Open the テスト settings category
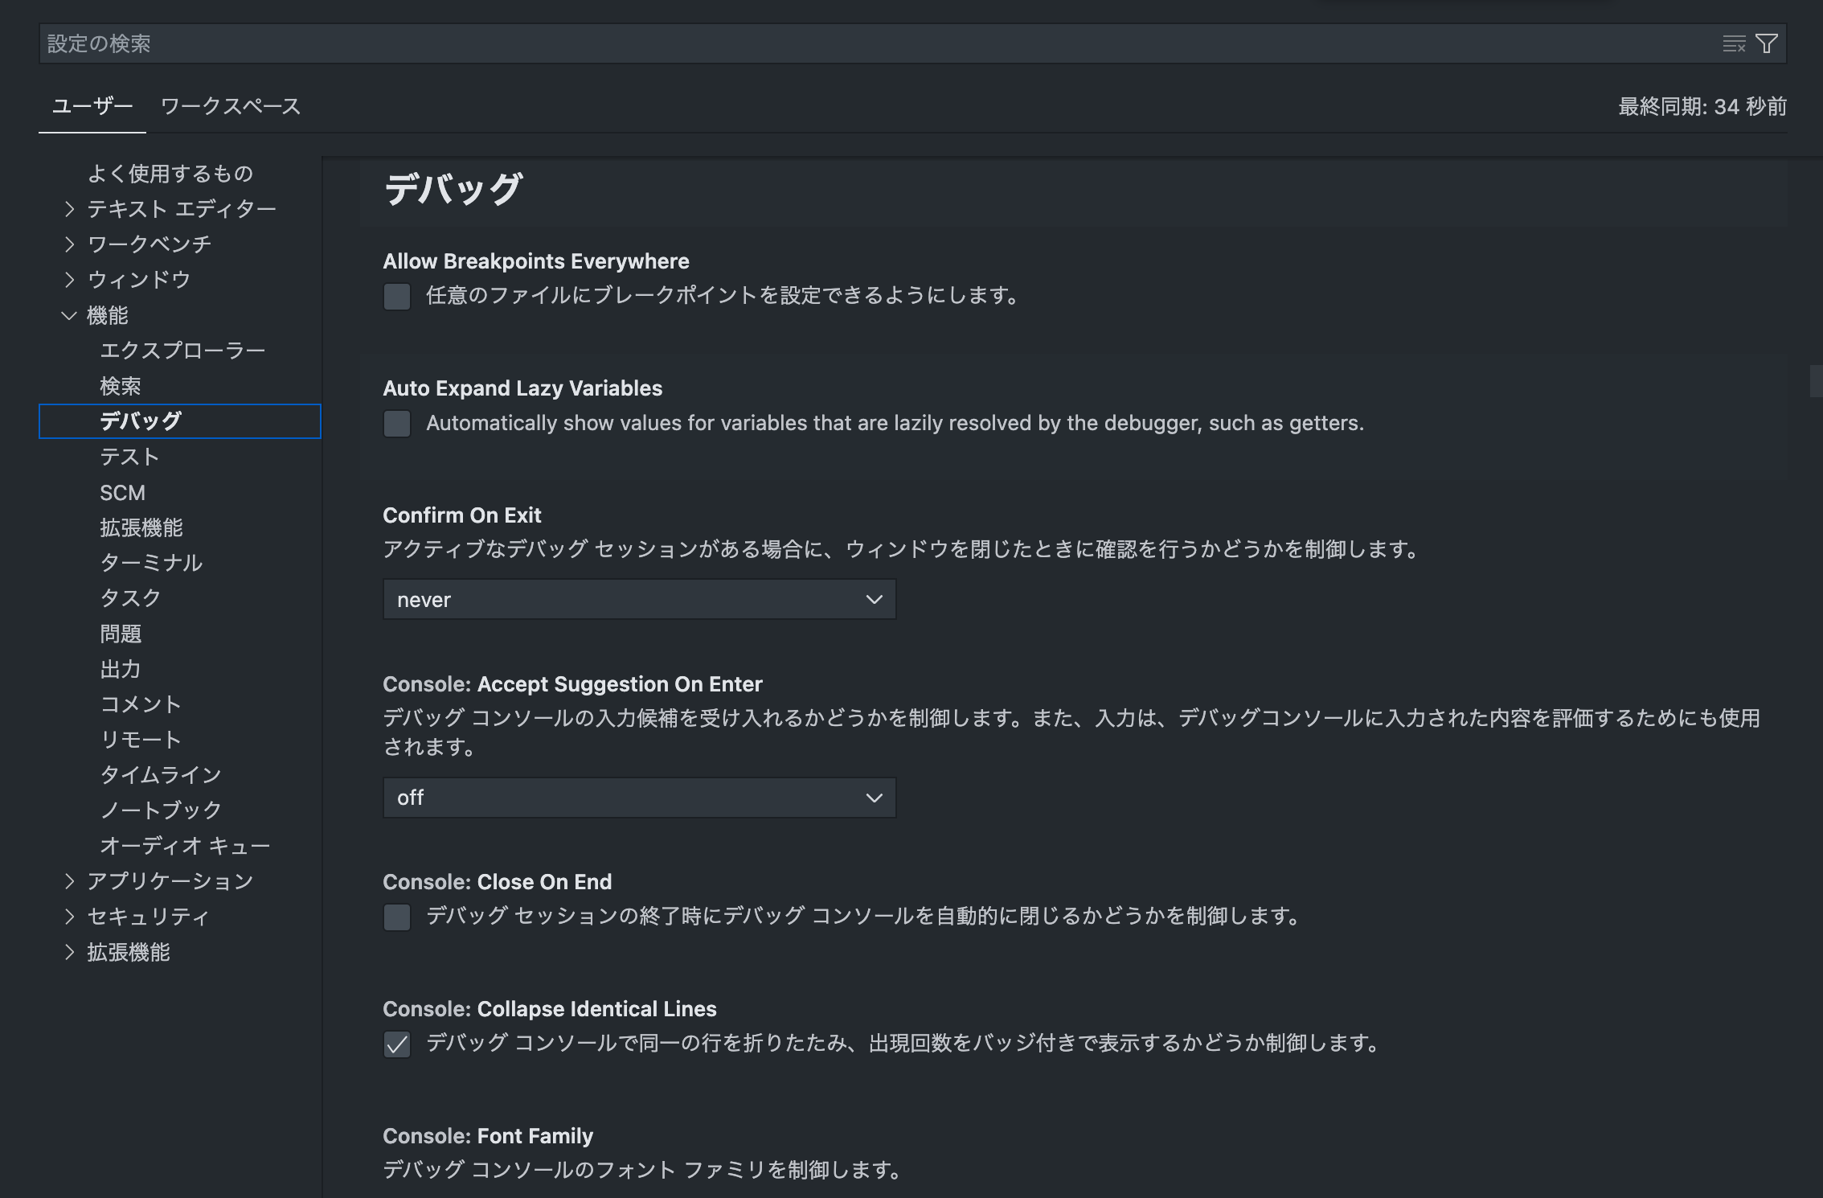 pos(129,456)
